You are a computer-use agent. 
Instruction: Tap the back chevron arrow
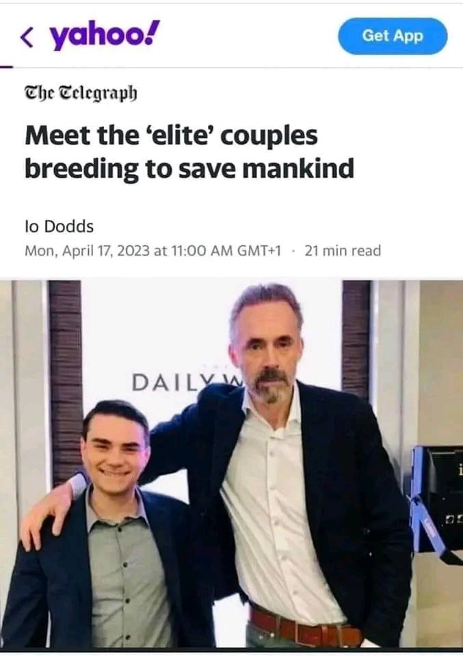tap(27, 37)
